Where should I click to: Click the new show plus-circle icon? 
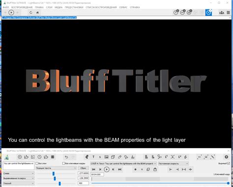[x=20, y=157]
